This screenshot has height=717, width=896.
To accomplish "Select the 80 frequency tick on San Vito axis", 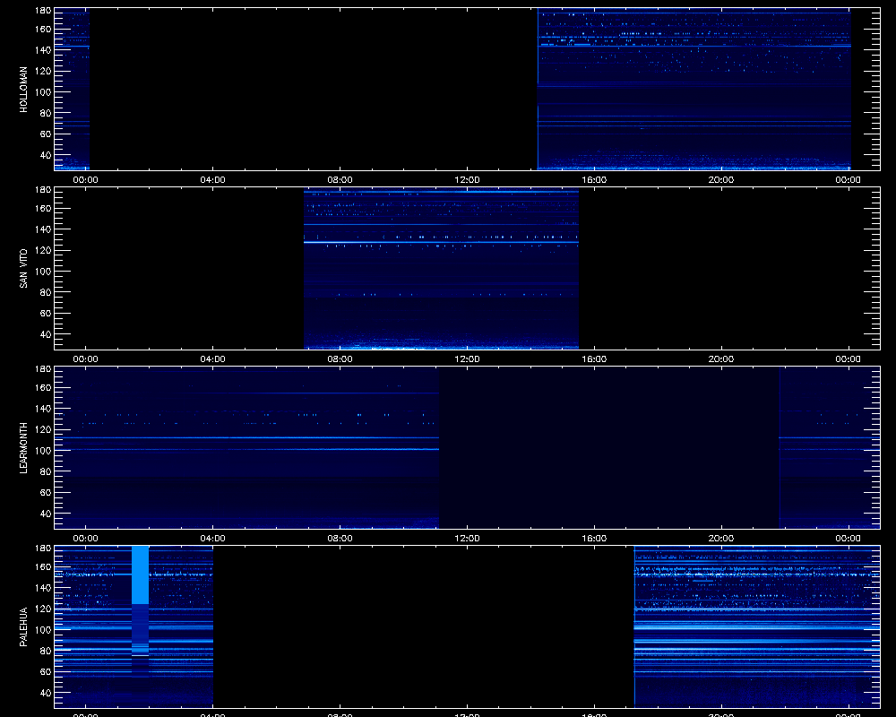I will click(x=46, y=292).
